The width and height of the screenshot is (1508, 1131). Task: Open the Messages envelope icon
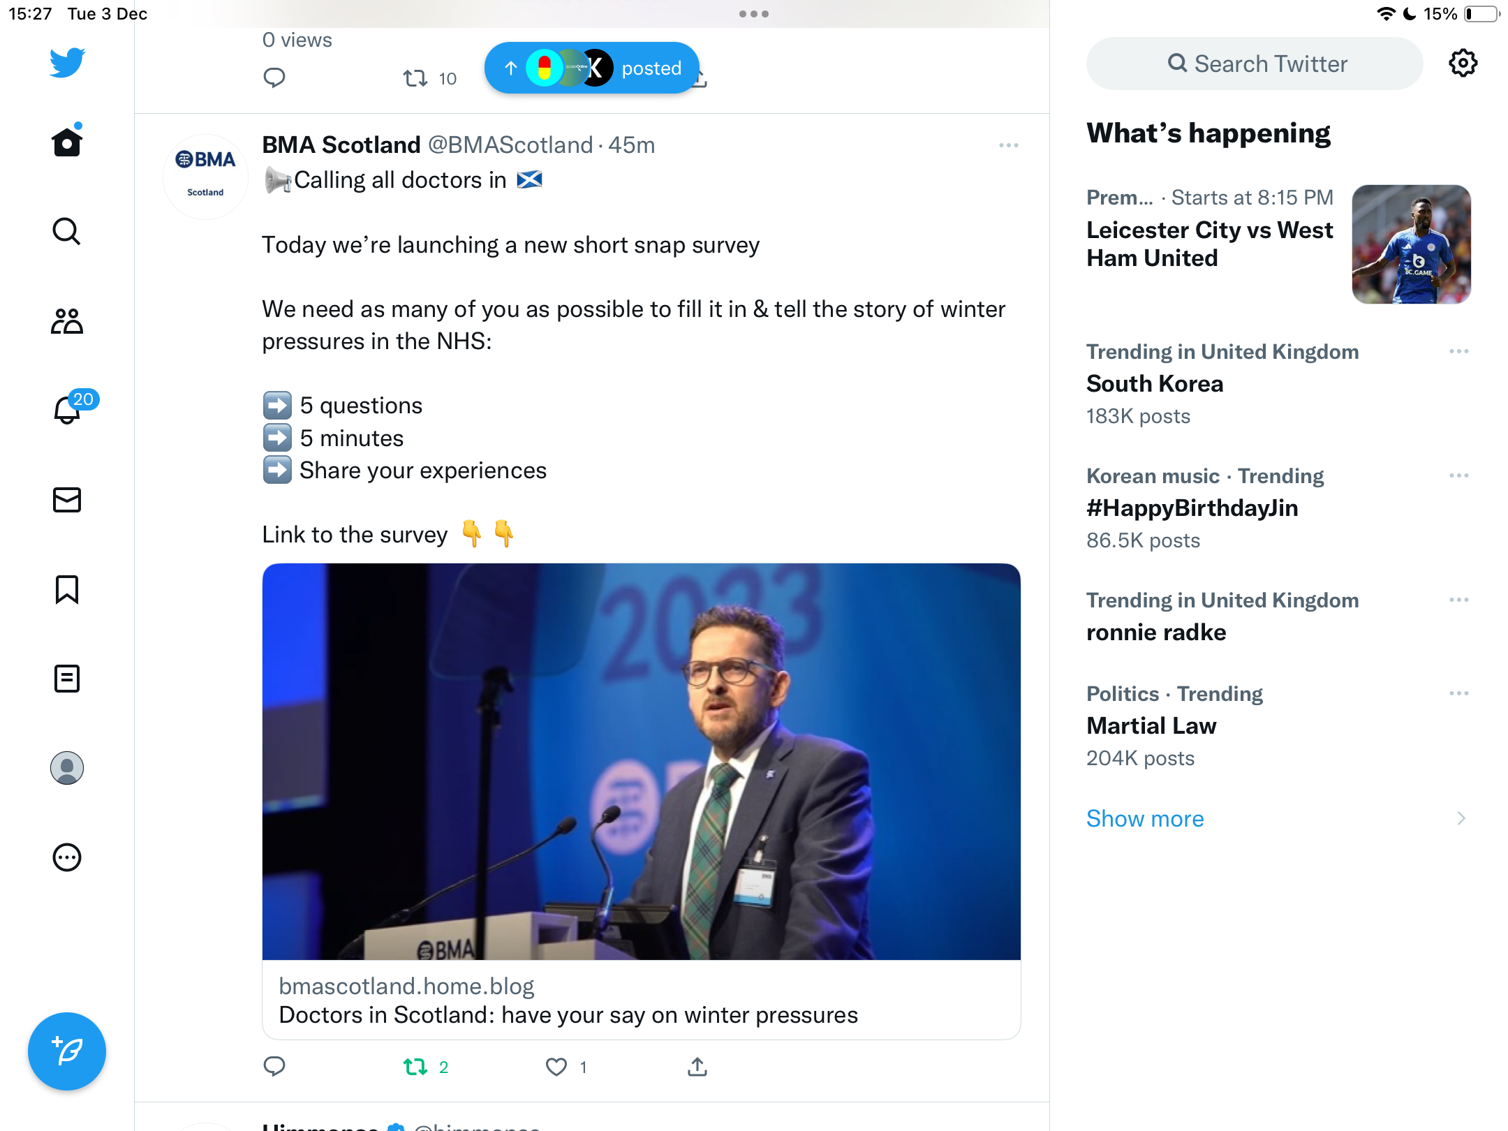pyautogui.click(x=67, y=500)
